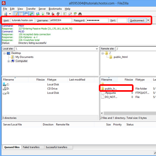Click the Port input field

(x=122, y=20)
